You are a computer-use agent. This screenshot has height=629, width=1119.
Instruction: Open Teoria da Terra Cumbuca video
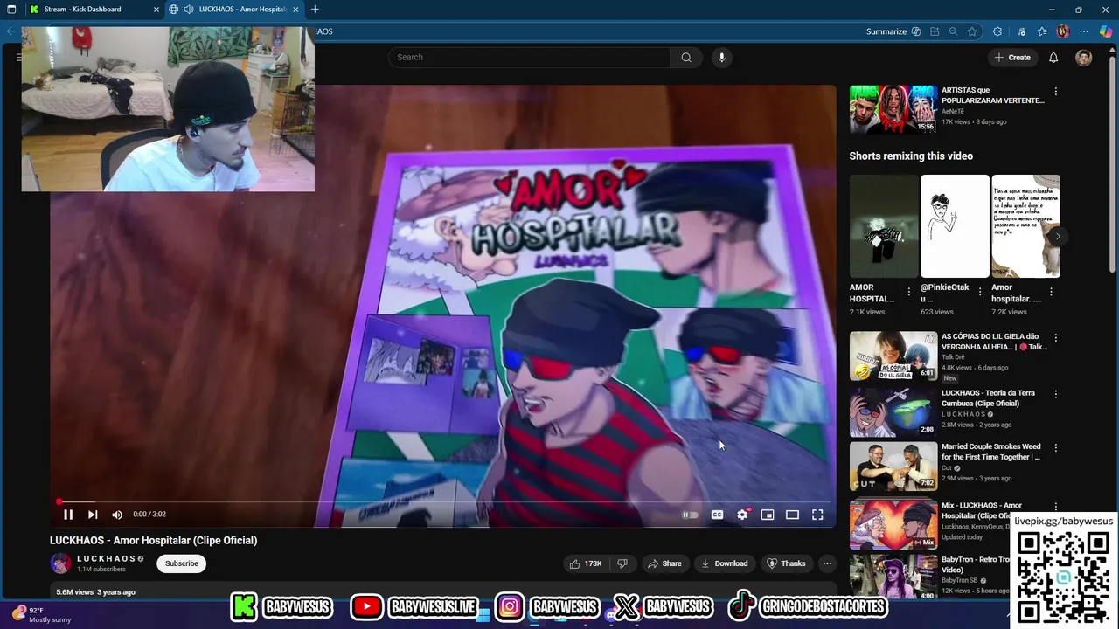point(893,411)
